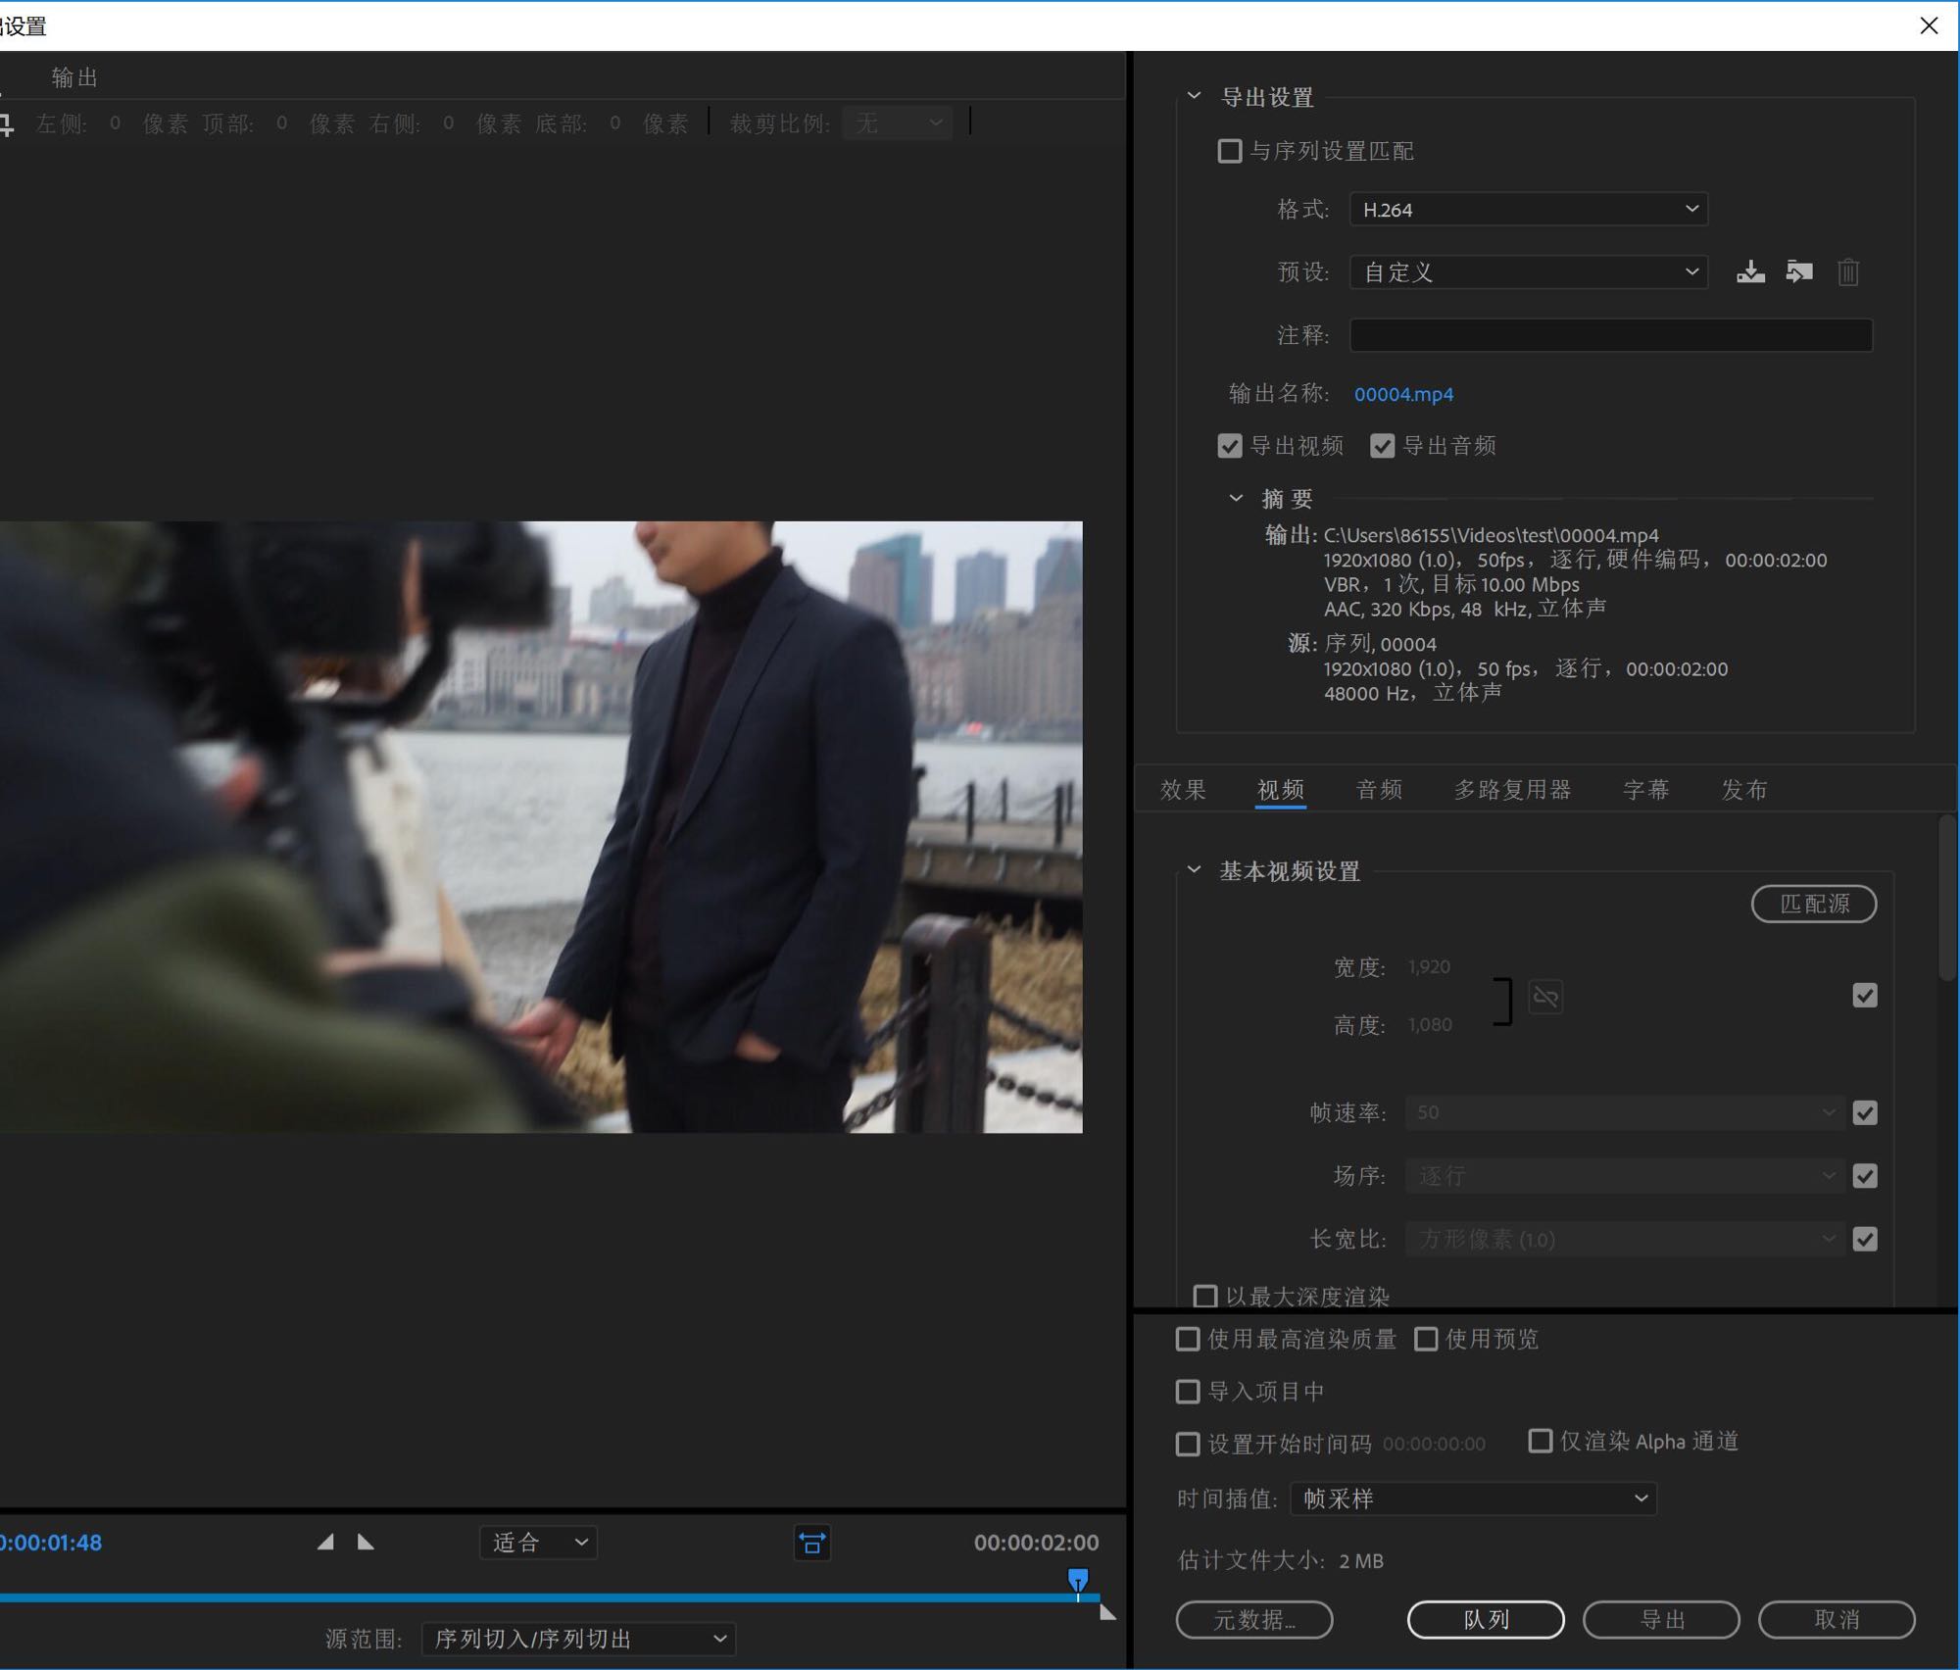Click the import preset icon
Viewport: 1960px width, 1670px height.
point(1799,271)
